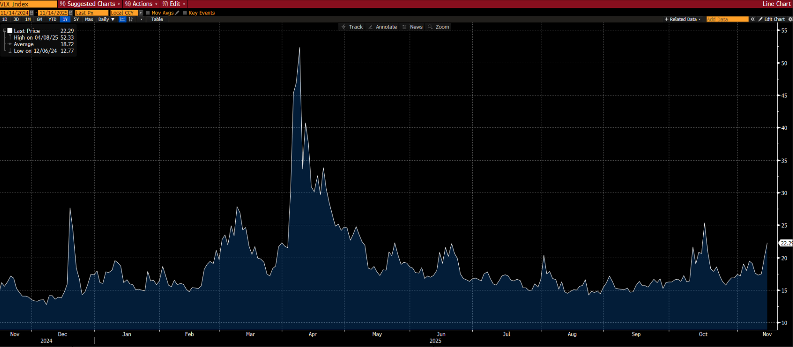Open the start date calendar picker

click(32, 13)
